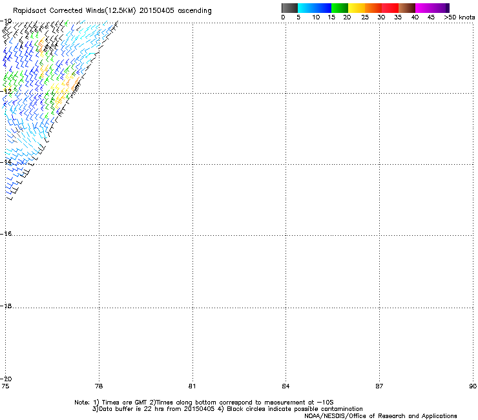Click the word 'ascending' in the title
478x420 pixels.
tap(194, 11)
